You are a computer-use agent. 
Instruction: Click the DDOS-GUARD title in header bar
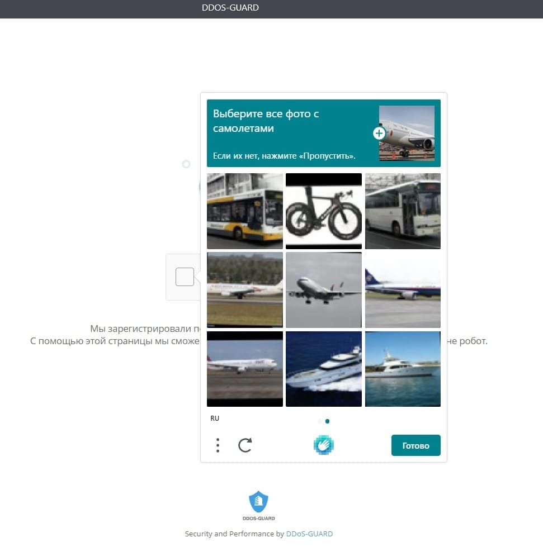coord(230,8)
